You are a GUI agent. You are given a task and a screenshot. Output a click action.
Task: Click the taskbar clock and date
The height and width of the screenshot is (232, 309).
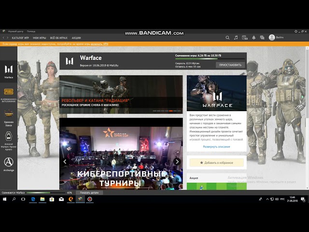pos(293,199)
